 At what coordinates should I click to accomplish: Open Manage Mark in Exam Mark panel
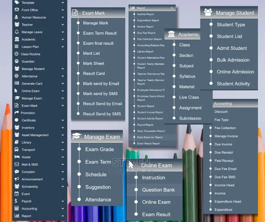pos(96,23)
